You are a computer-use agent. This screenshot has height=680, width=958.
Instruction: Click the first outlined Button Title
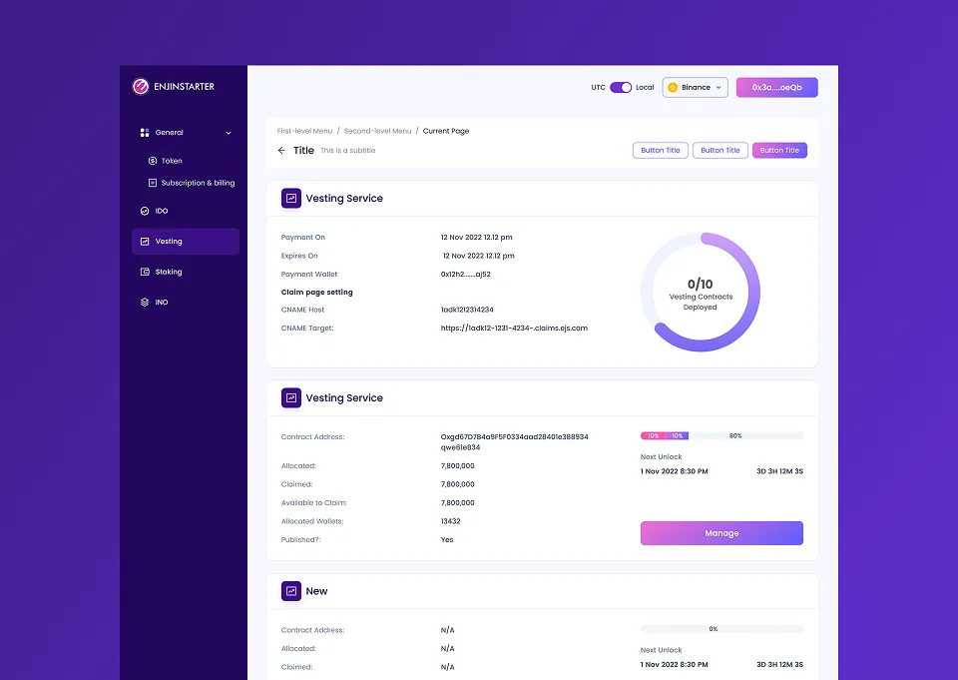tap(661, 151)
